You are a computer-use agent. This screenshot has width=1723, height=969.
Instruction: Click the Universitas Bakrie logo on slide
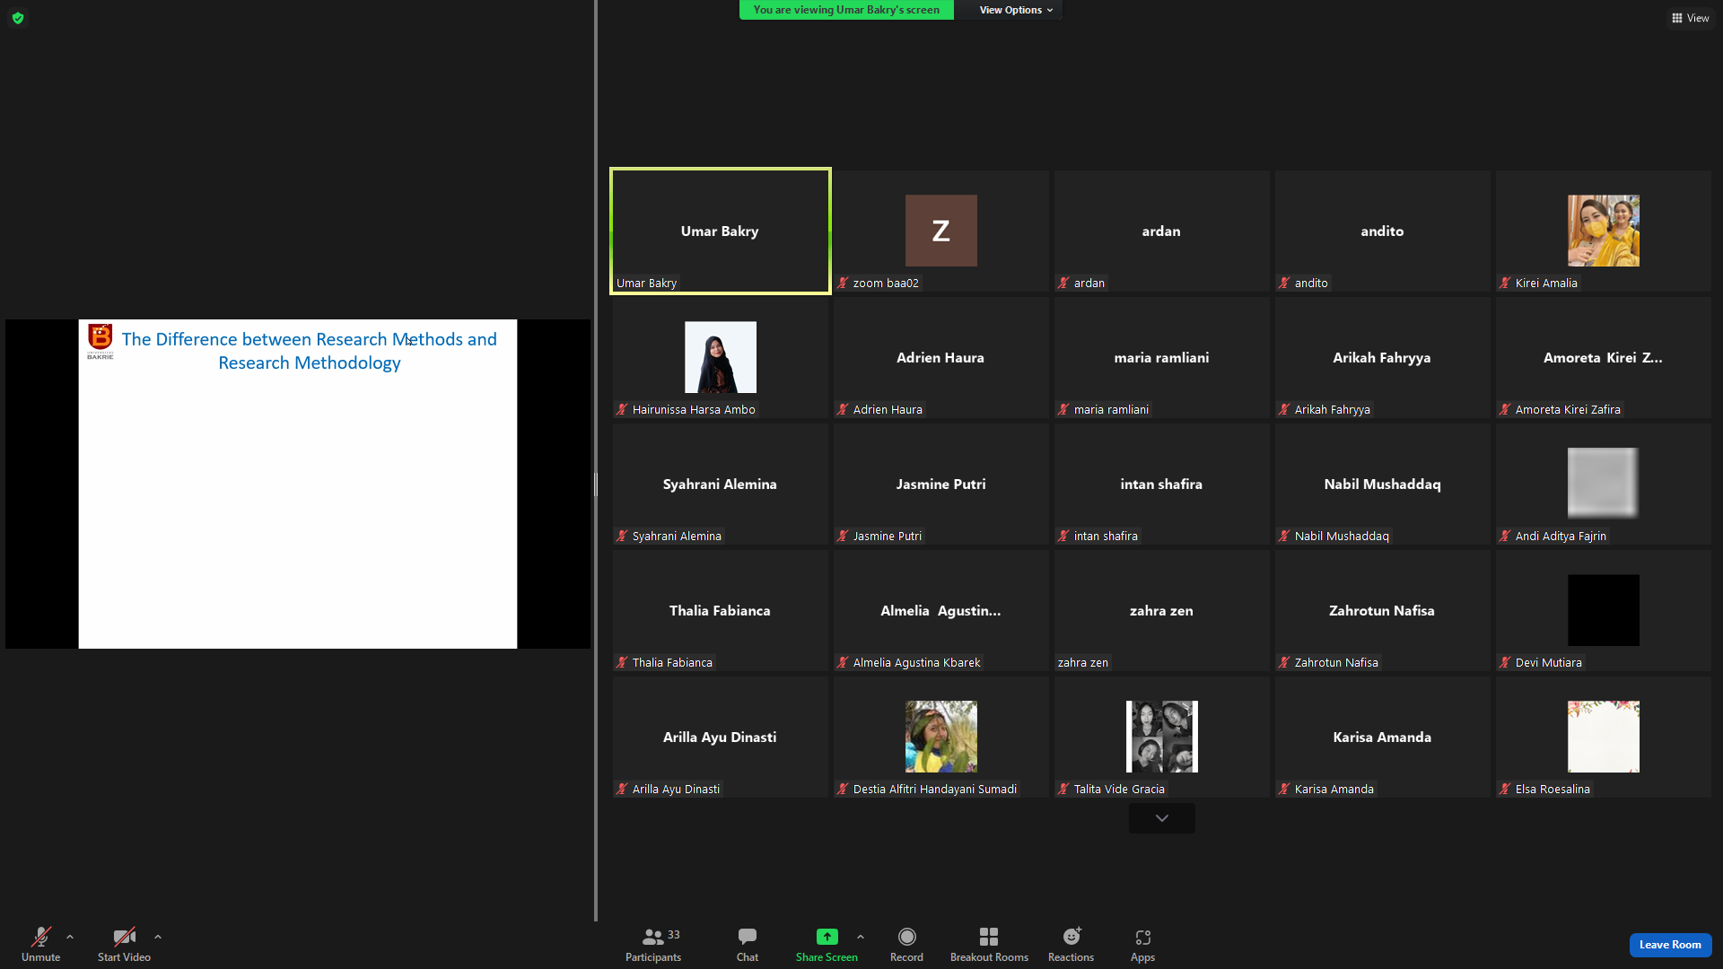pyautogui.click(x=101, y=341)
